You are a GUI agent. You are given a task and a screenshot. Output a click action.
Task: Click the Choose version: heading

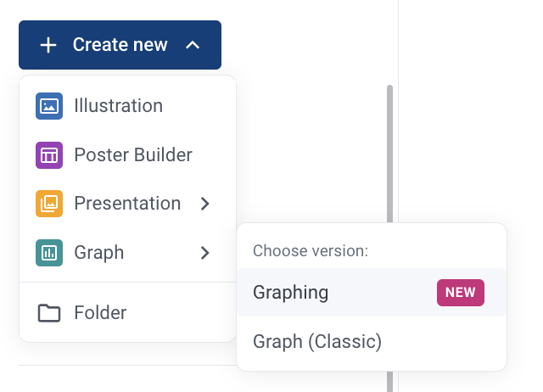click(311, 250)
